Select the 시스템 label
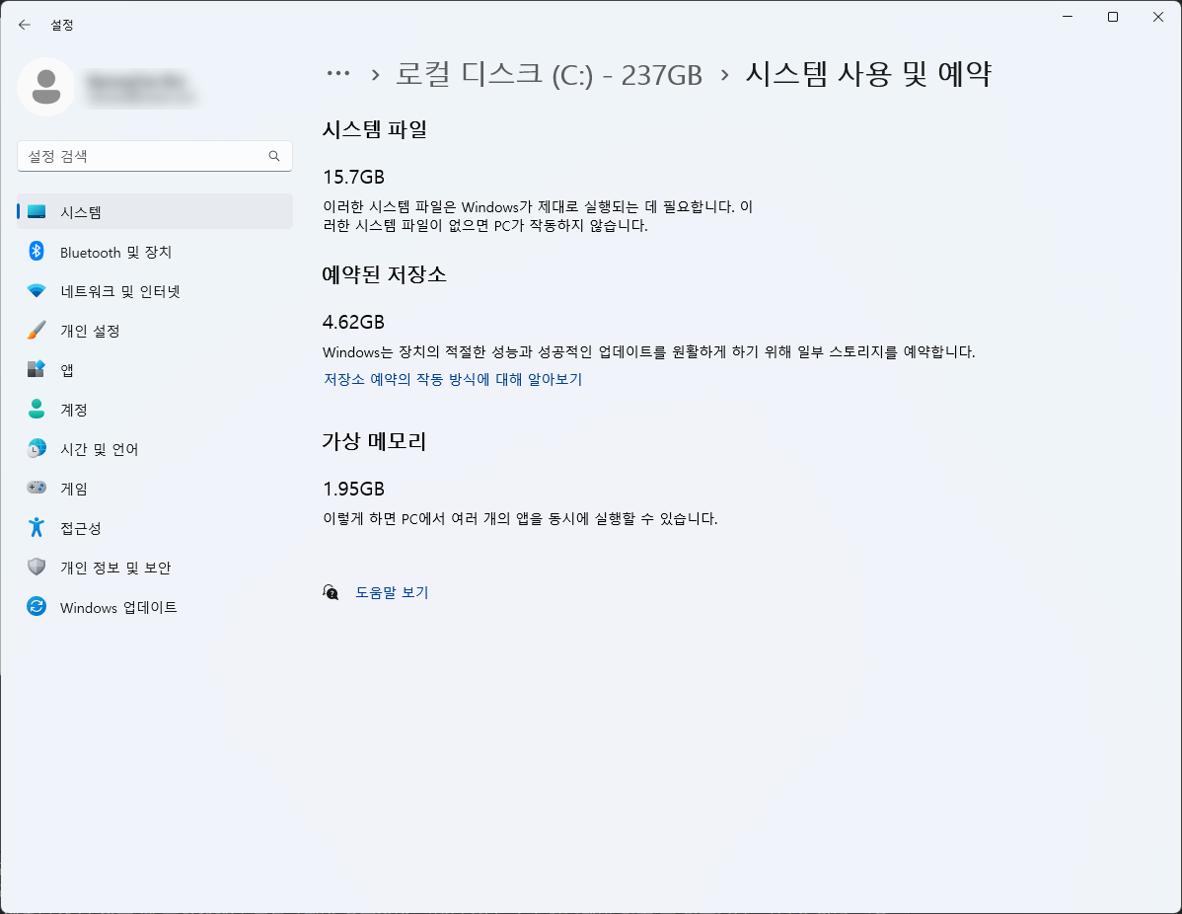The image size is (1182, 914). [81, 212]
